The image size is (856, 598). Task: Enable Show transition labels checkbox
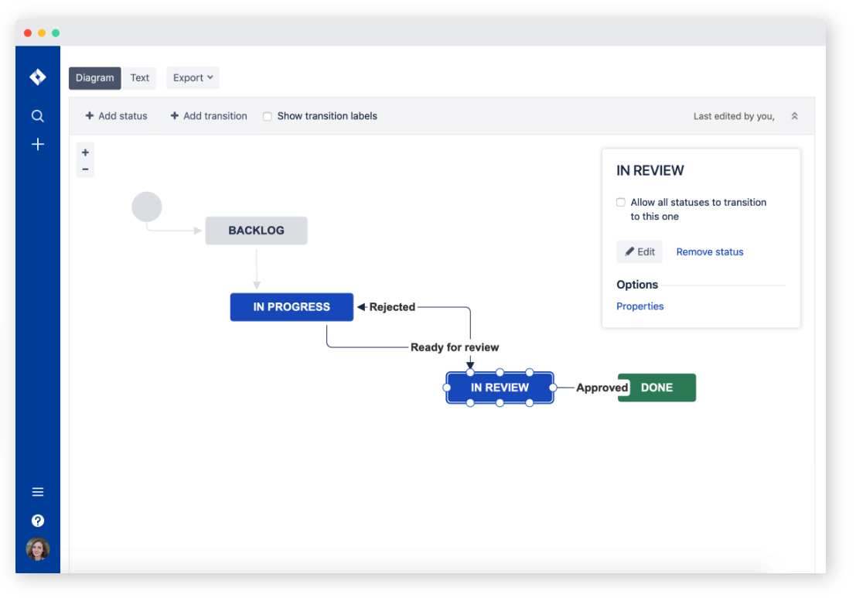click(268, 116)
